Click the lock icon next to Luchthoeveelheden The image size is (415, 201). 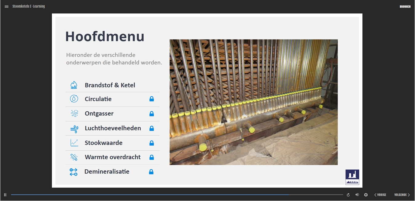tap(151, 128)
